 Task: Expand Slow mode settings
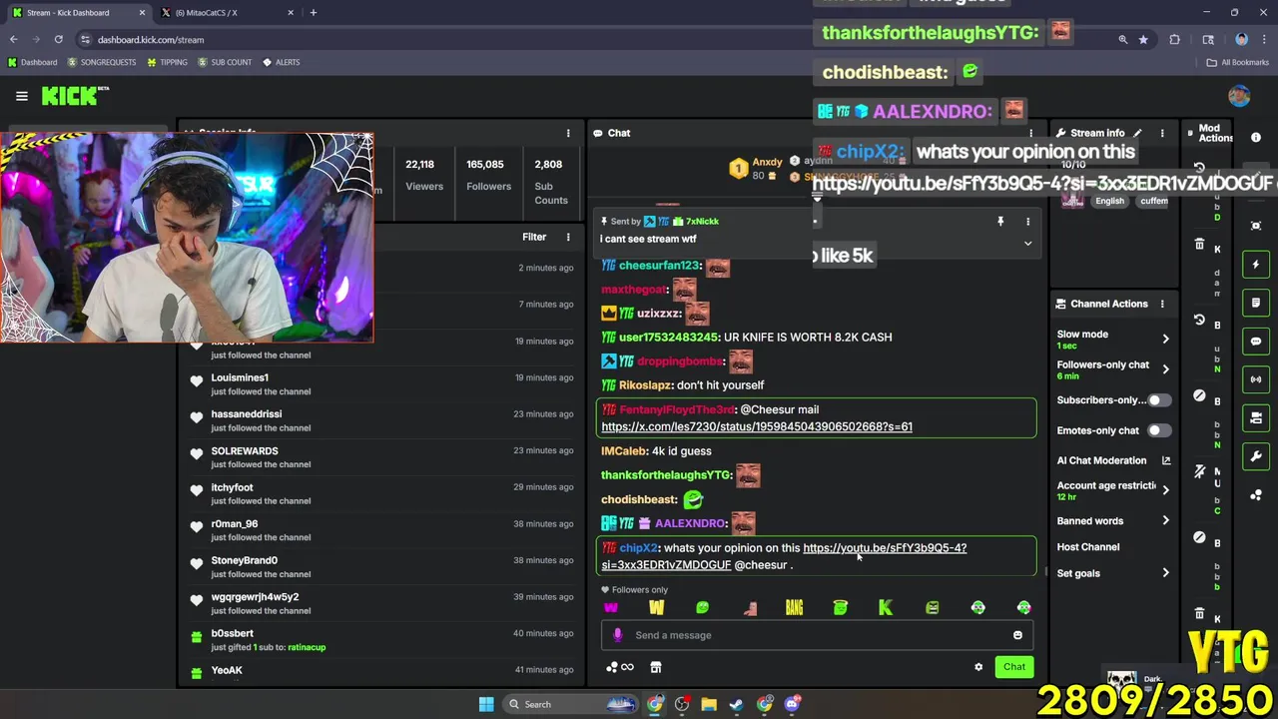[x=1165, y=339]
